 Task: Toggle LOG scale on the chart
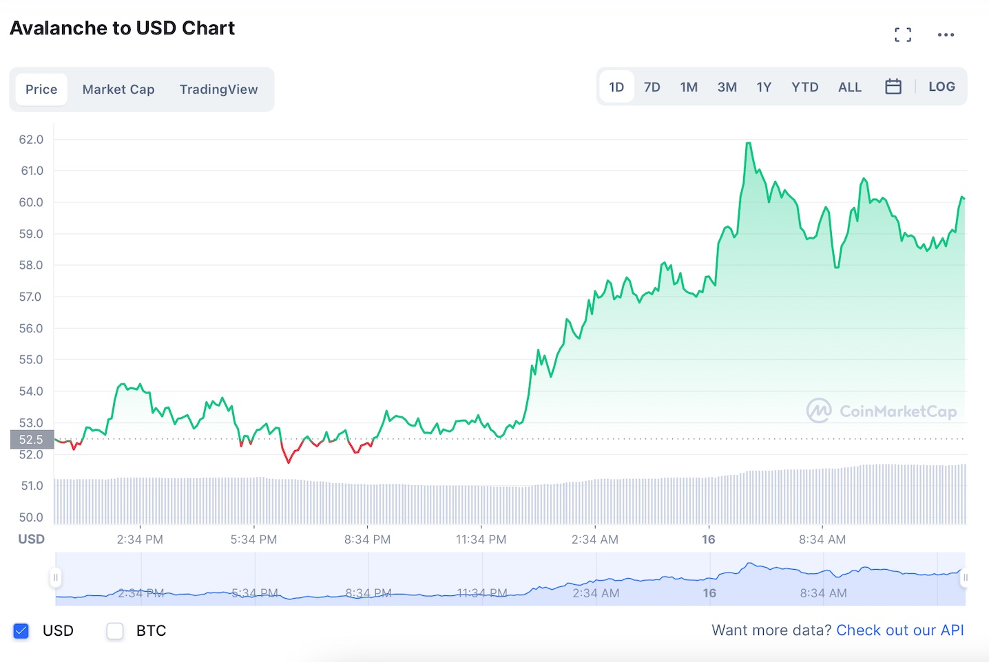pos(941,87)
